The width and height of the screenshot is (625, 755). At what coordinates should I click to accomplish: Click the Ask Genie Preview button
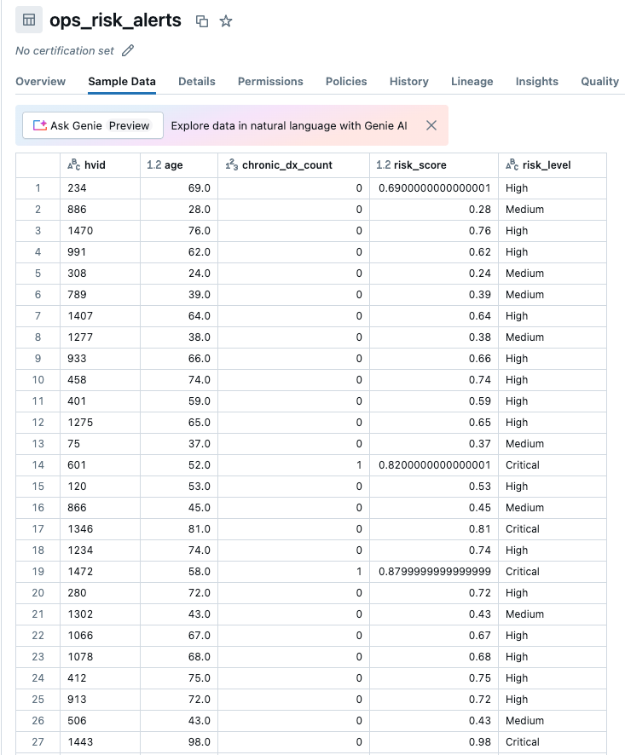point(92,124)
